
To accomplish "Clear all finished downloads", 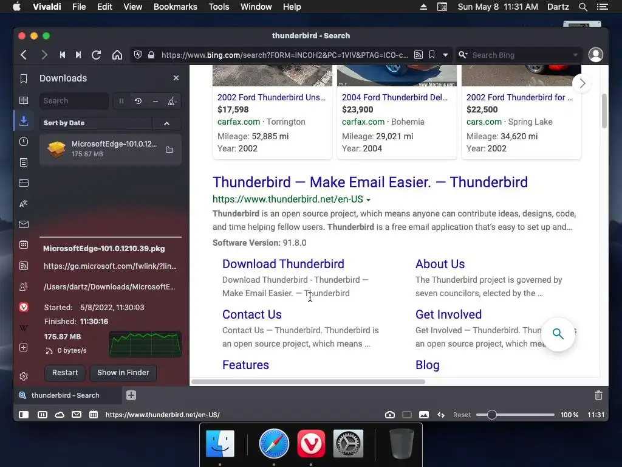I will 172,102.
